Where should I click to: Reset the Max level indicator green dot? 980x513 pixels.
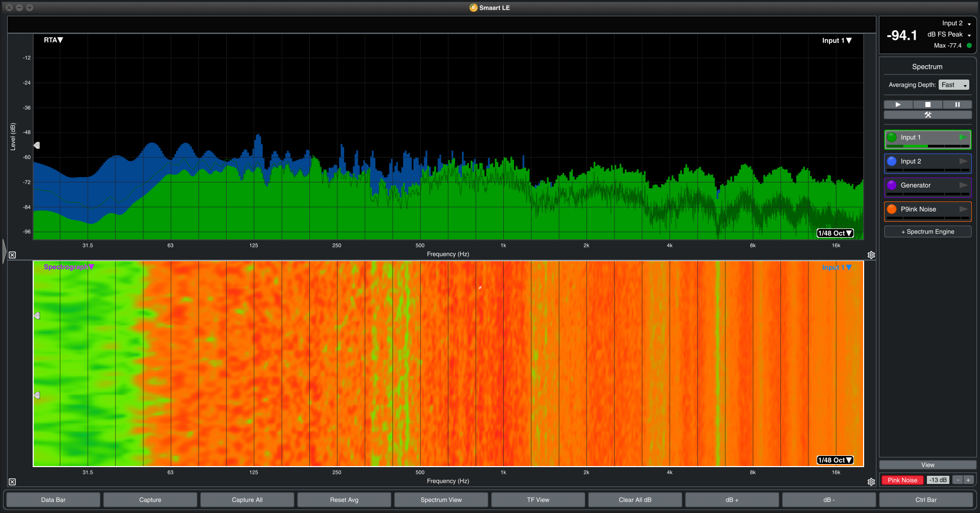[x=969, y=45]
